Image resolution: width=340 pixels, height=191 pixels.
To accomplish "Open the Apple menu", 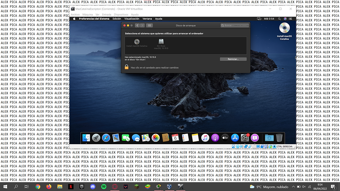I will [x=74, y=19].
